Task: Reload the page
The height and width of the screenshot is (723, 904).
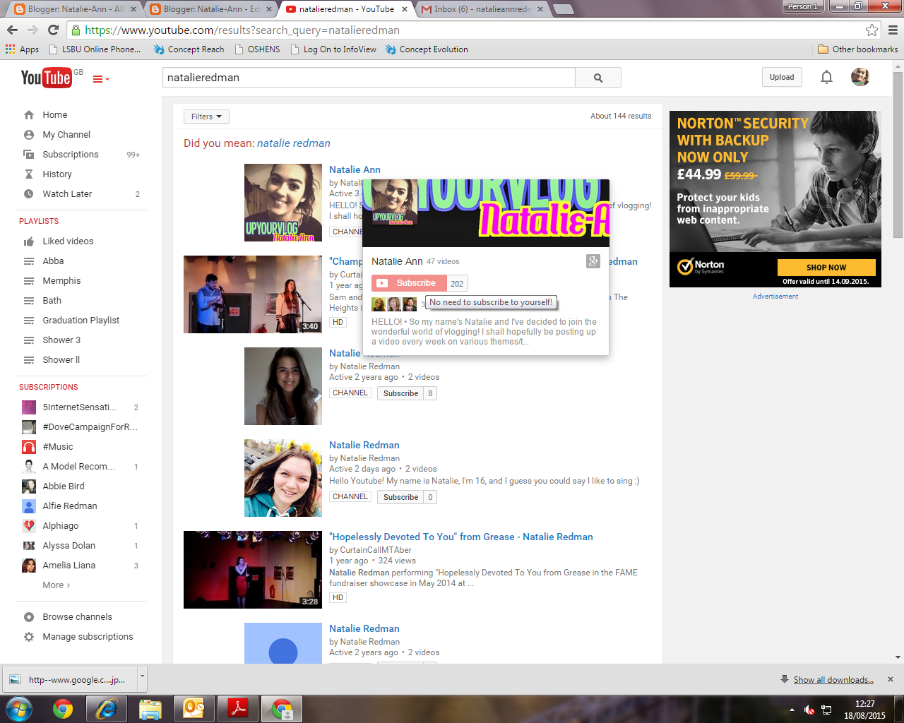Action: 53,30
